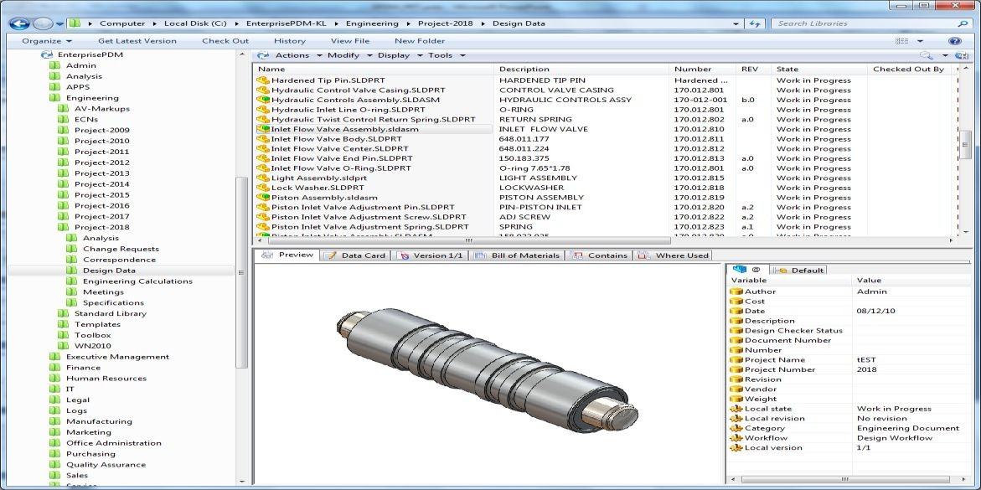
Task: Open the Organize dropdown menu
Action: (46, 41)
